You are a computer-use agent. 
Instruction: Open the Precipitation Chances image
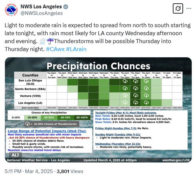point(98,110)
